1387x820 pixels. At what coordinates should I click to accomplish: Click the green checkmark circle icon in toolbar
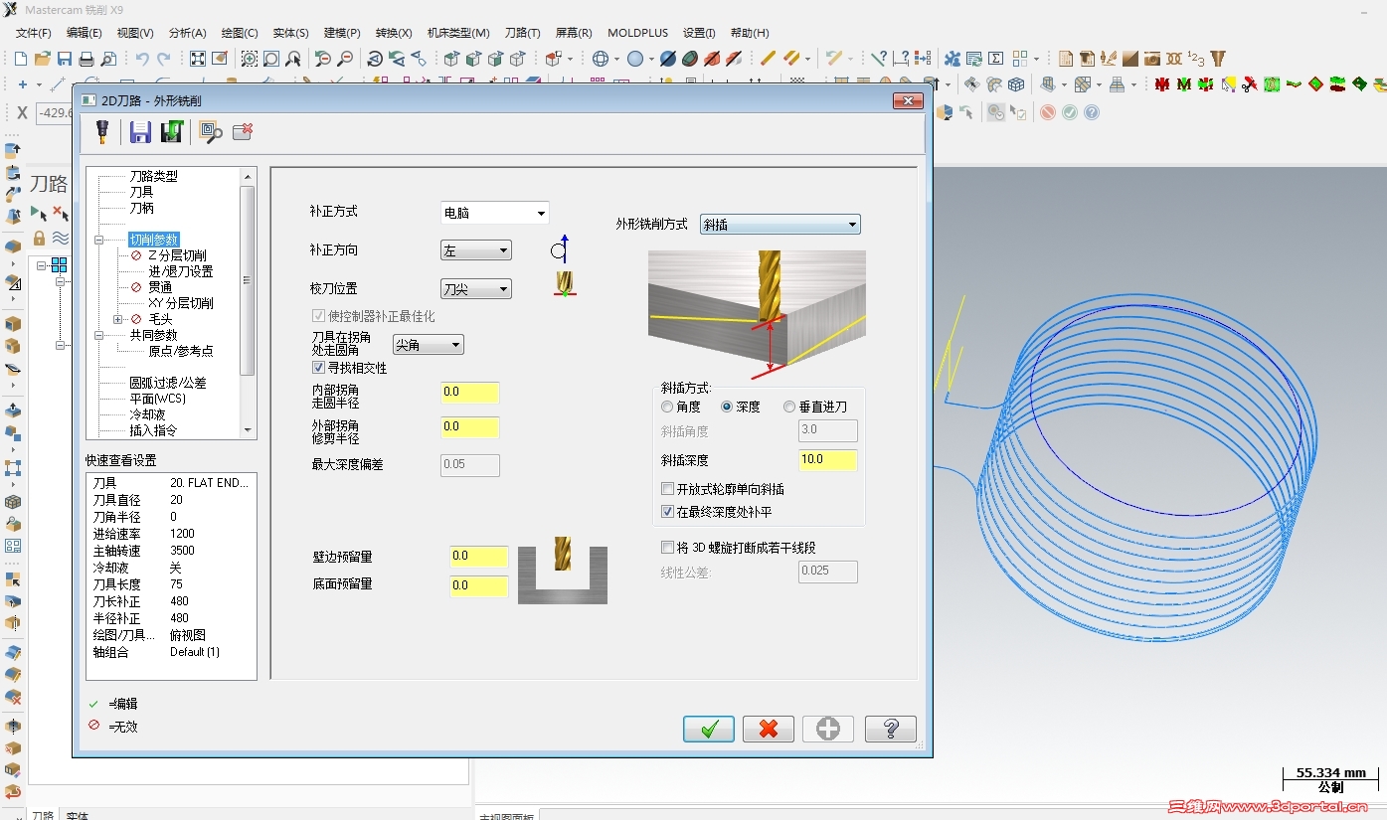pyautogui.click(x=1070, y=112)
